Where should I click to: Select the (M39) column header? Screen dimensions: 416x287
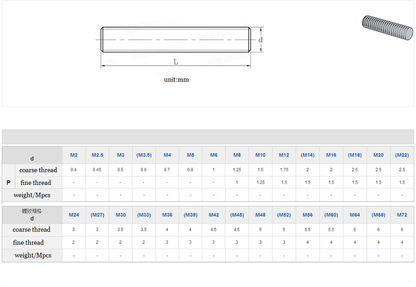(x=190, y=215)
